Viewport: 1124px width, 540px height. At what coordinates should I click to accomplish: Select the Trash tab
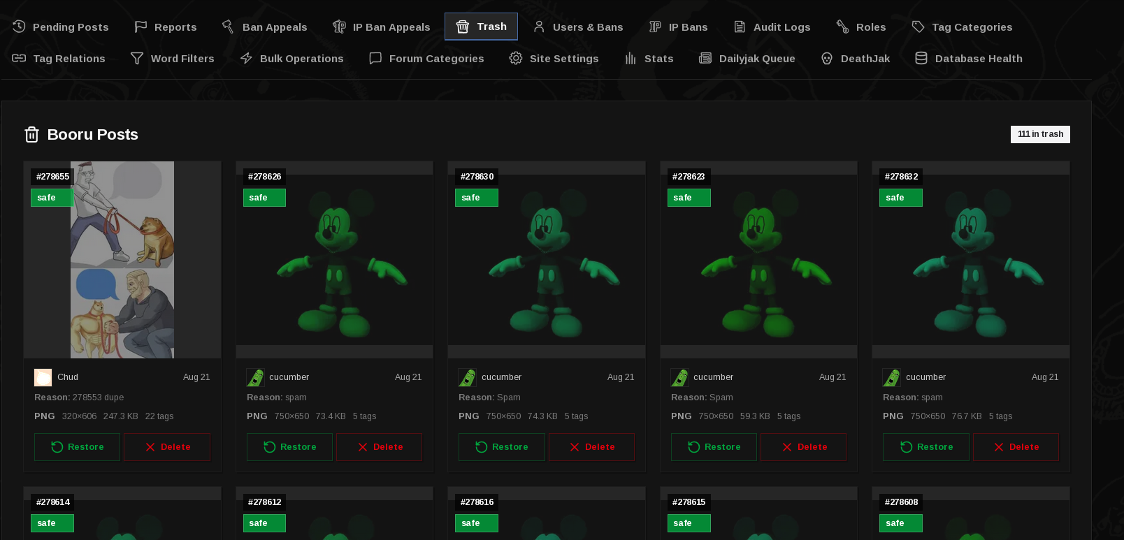pyautogui.click(x=481, y=27)
